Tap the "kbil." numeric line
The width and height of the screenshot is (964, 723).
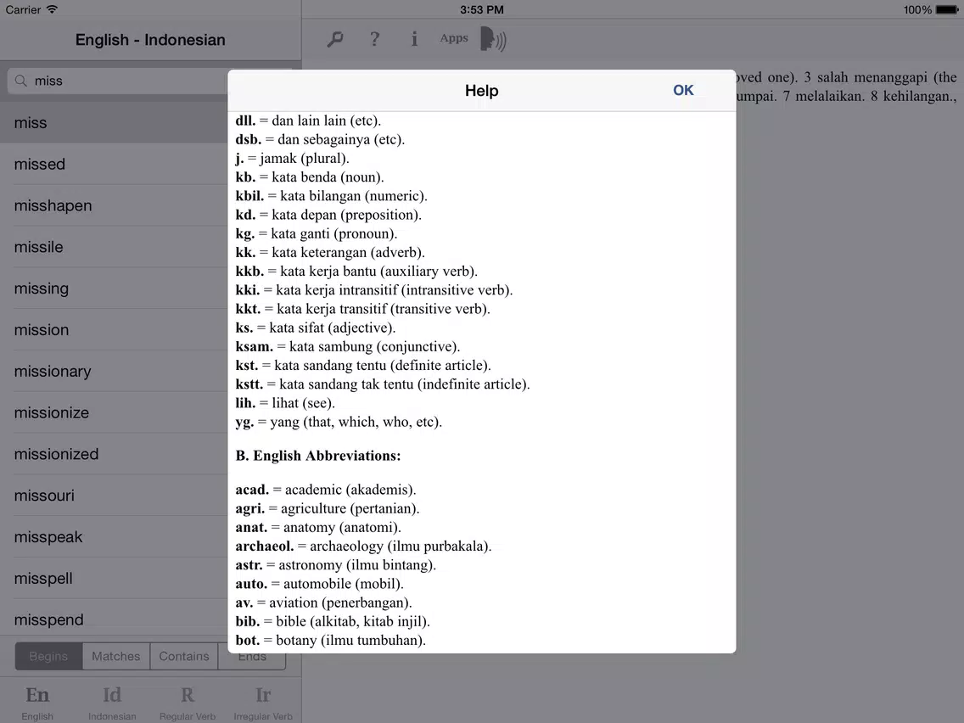(x=331, y=196)
